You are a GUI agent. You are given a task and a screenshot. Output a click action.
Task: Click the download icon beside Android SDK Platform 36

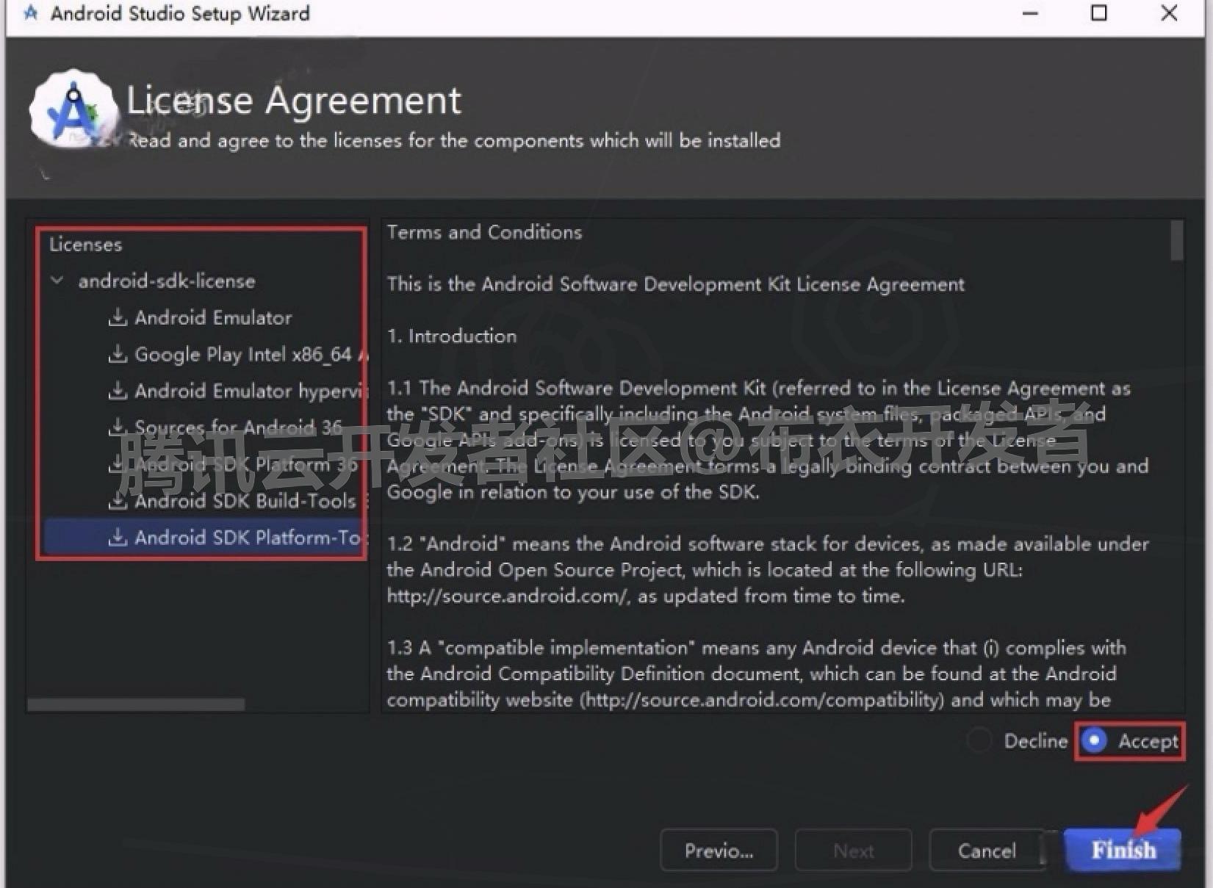click(118, 464)
